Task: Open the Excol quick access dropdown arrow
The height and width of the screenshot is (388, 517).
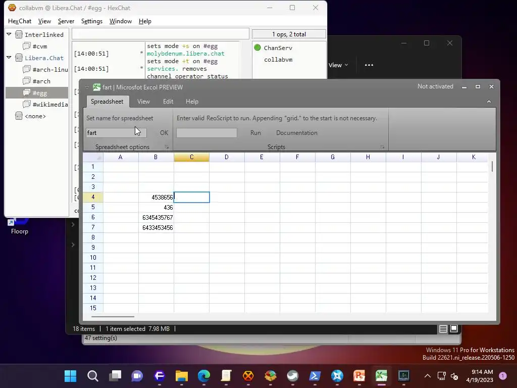Action: pos(87,87)
